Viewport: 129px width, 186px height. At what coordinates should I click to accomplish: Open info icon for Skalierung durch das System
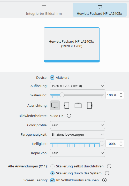[x=107, y=173]
